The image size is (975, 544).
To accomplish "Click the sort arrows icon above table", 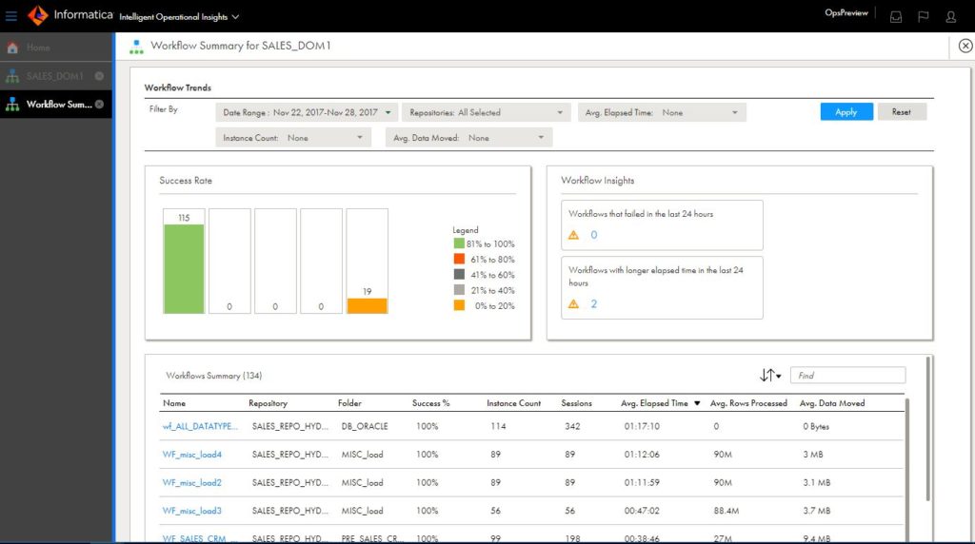I will point(769,376).
